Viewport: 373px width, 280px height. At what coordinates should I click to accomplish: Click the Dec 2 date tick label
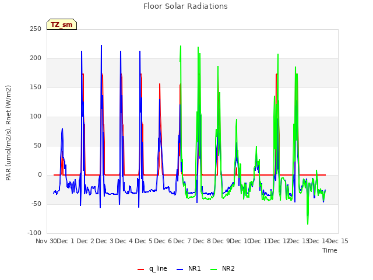pyautogui.click(x=86, y=241)
